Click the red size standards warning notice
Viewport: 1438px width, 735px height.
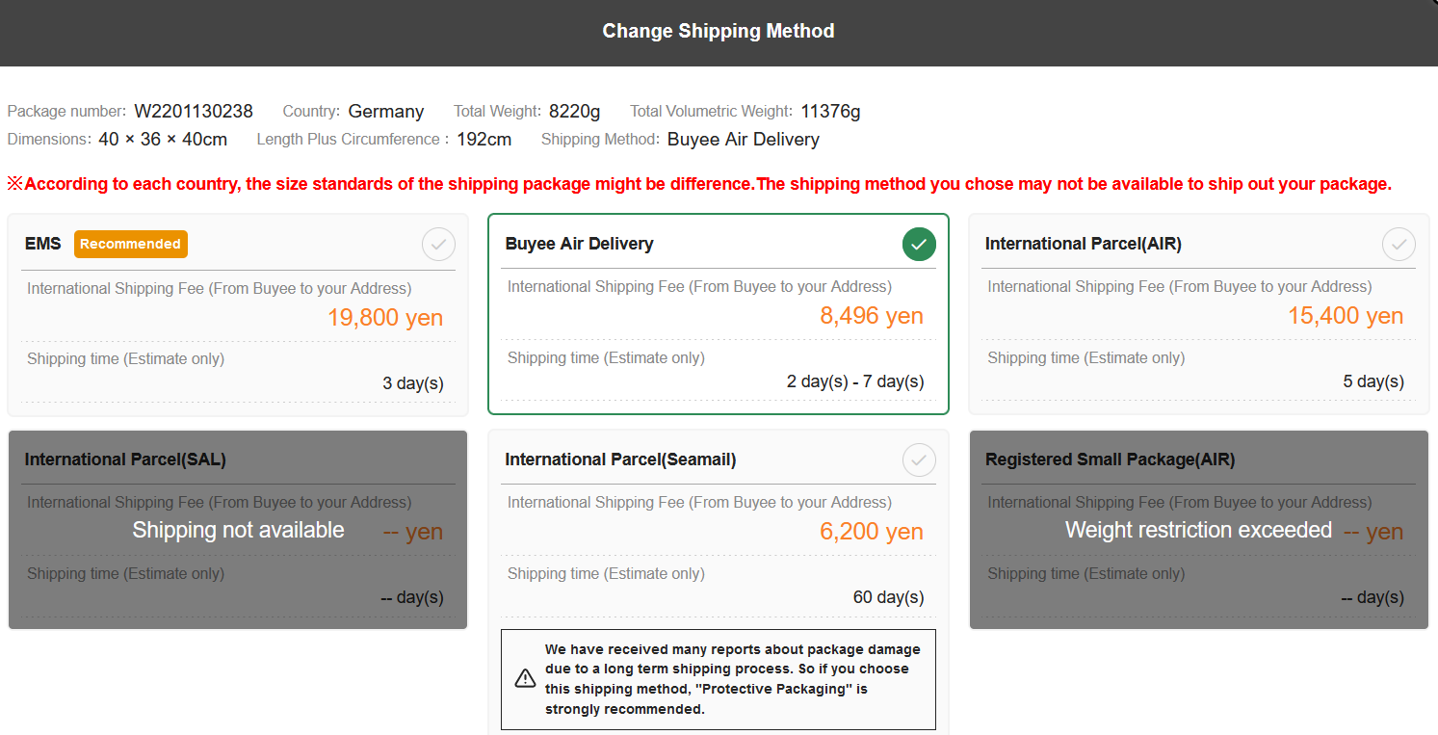point(699,184)
